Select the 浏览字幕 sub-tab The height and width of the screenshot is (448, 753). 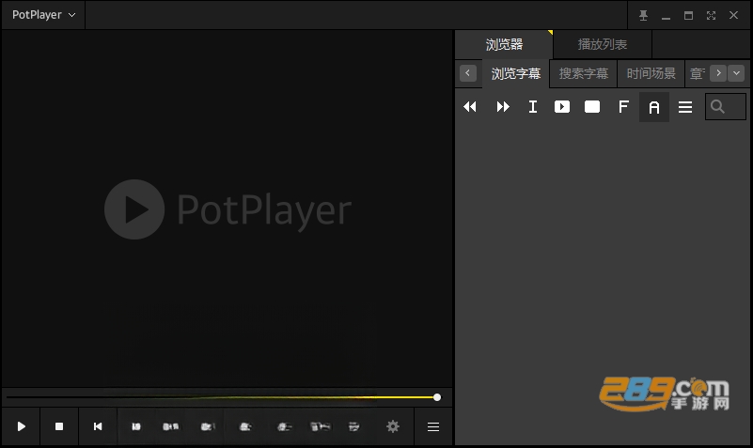[x=515, y=73]
